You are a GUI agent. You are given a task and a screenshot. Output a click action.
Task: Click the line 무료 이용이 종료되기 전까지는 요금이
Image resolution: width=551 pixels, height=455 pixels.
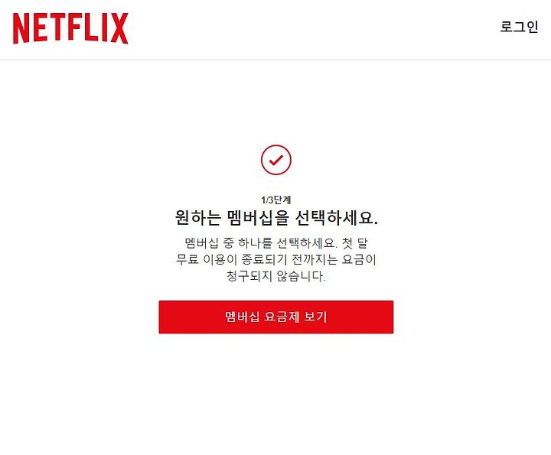point(275,259)
